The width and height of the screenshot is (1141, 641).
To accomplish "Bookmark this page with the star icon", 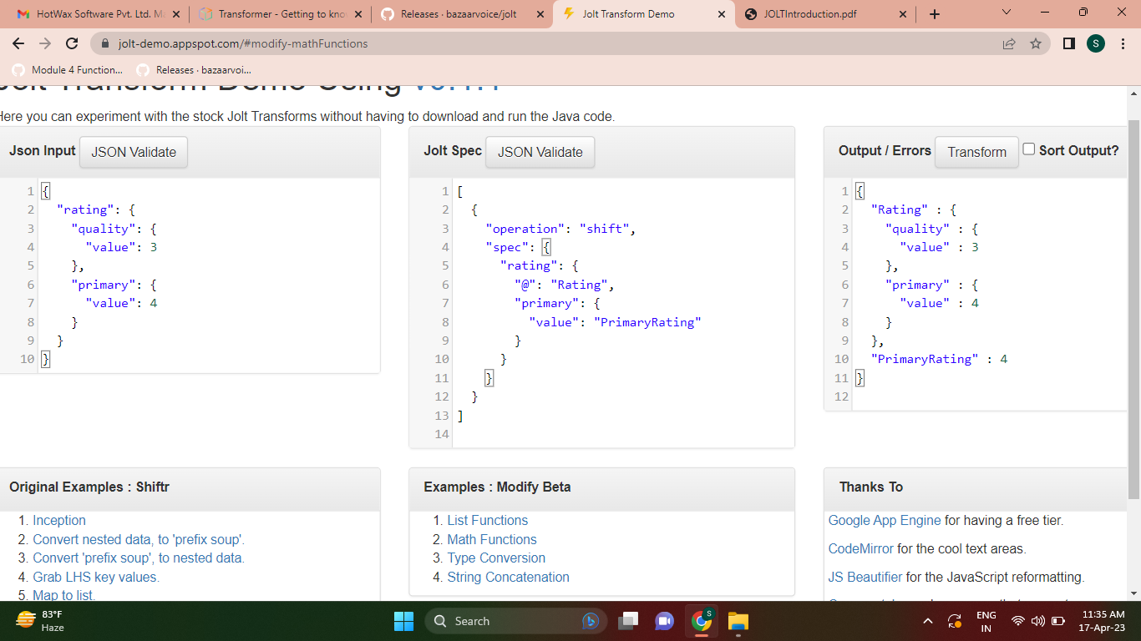I will pos(1036,43).
